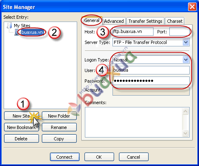
Task: Select the My Sites tree root
Action: (x=22, y=26)
